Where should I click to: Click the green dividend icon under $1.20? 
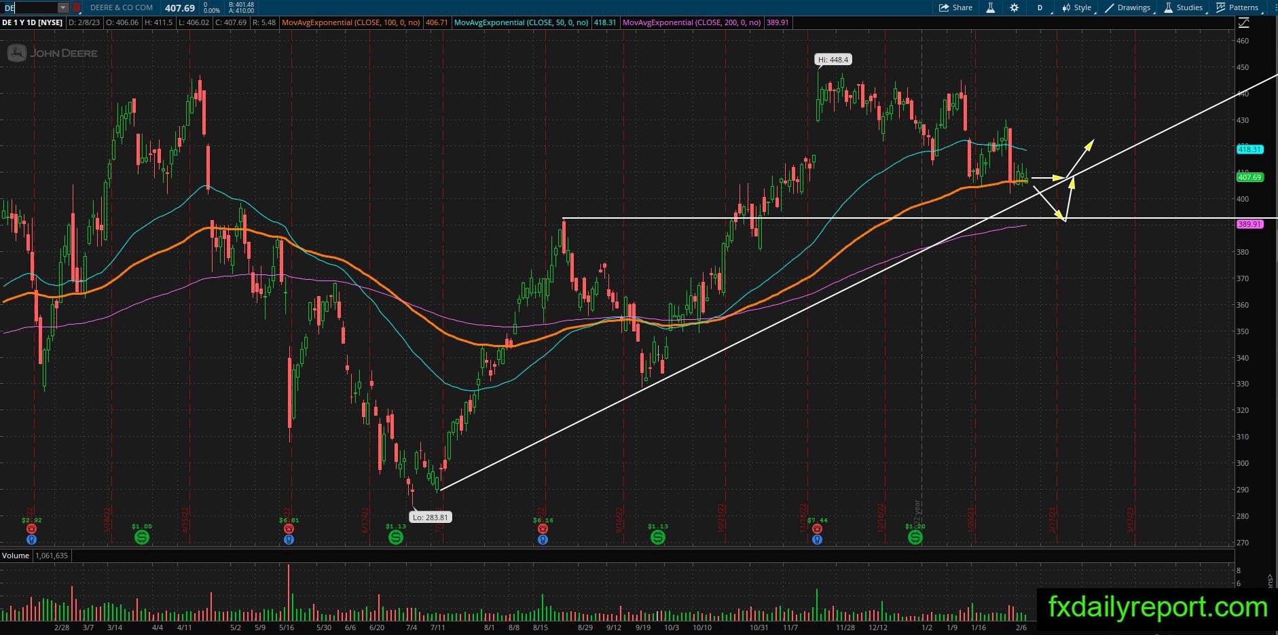coord(915,537)
